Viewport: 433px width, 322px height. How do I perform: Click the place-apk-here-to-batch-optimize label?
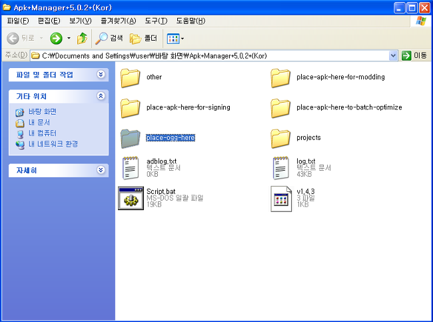click(x=349, y=107)
